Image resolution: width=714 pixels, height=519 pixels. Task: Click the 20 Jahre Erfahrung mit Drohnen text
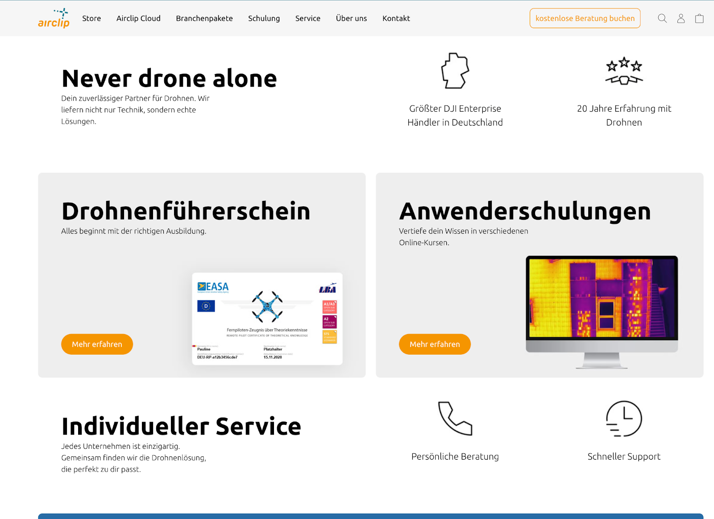(624, 115)
